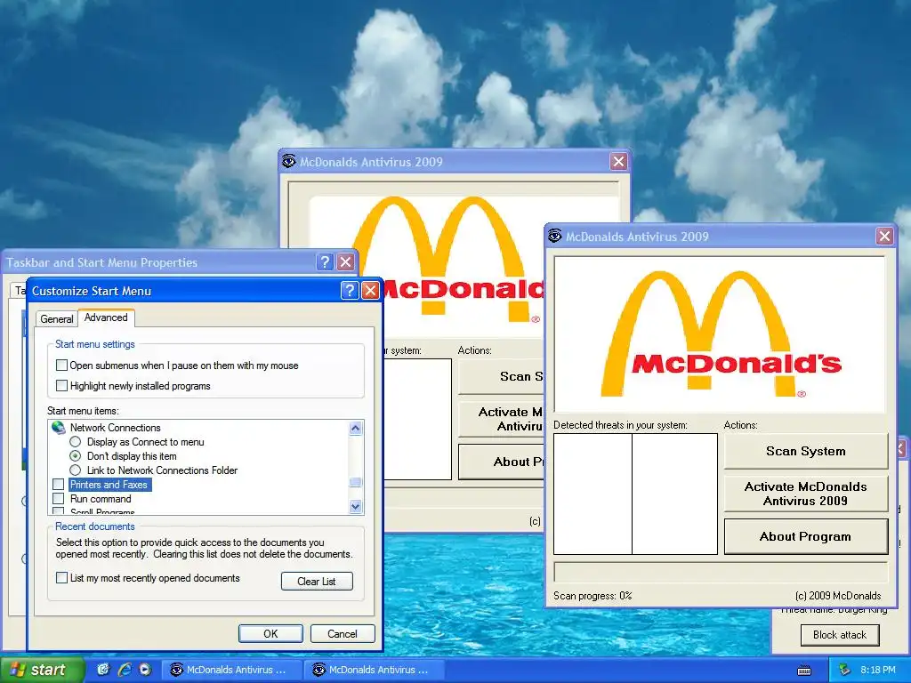Click the Network Connections list icon
This screenshot has width=911, height=683.
pos(58,428)
